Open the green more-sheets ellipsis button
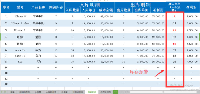The image size is (200, 94). coord(115,92)
